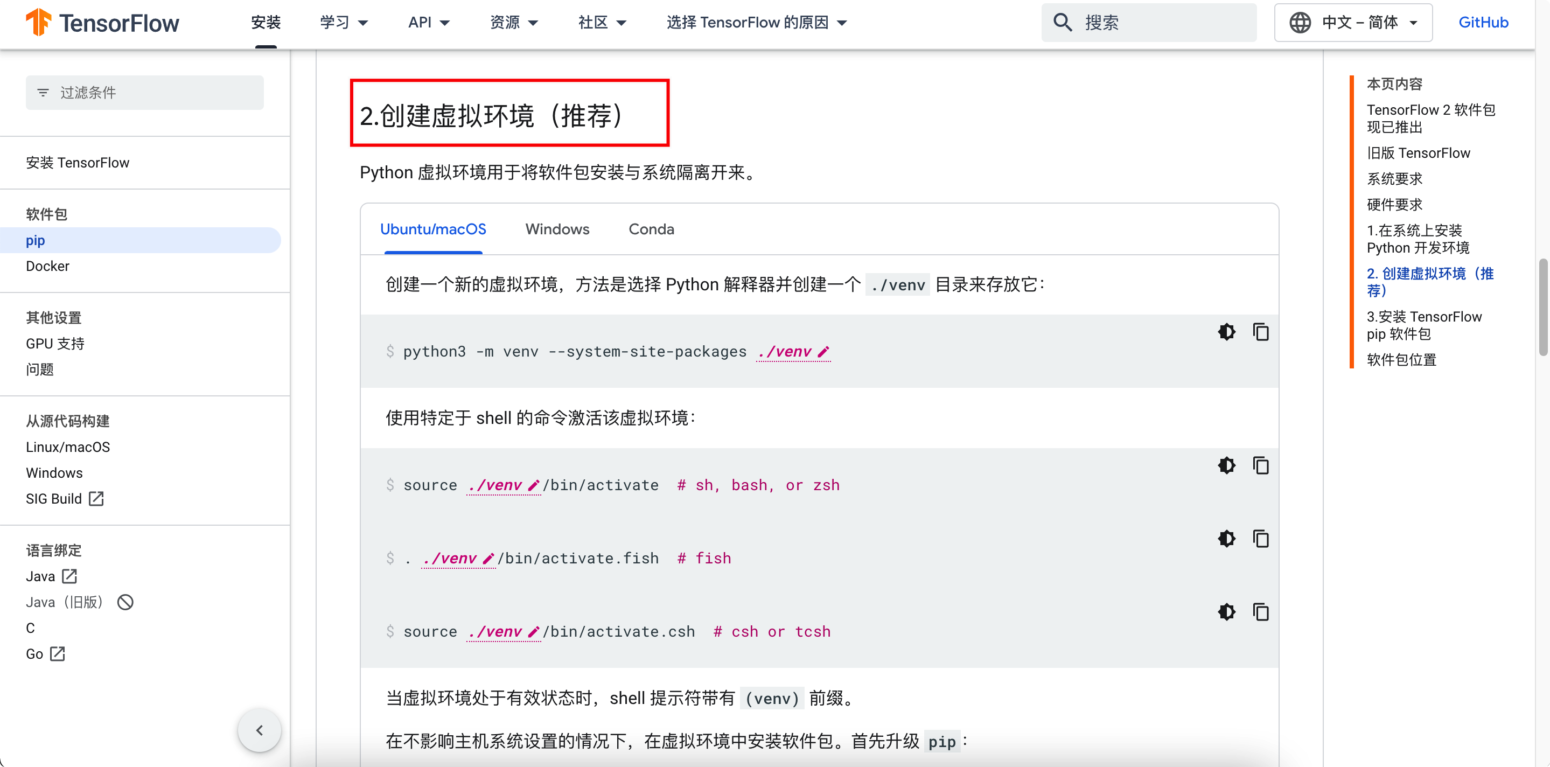Select pip in the sidebar
Image resolution: width=1550 pixels, height=767 pixels.
(x=141, y=241)
